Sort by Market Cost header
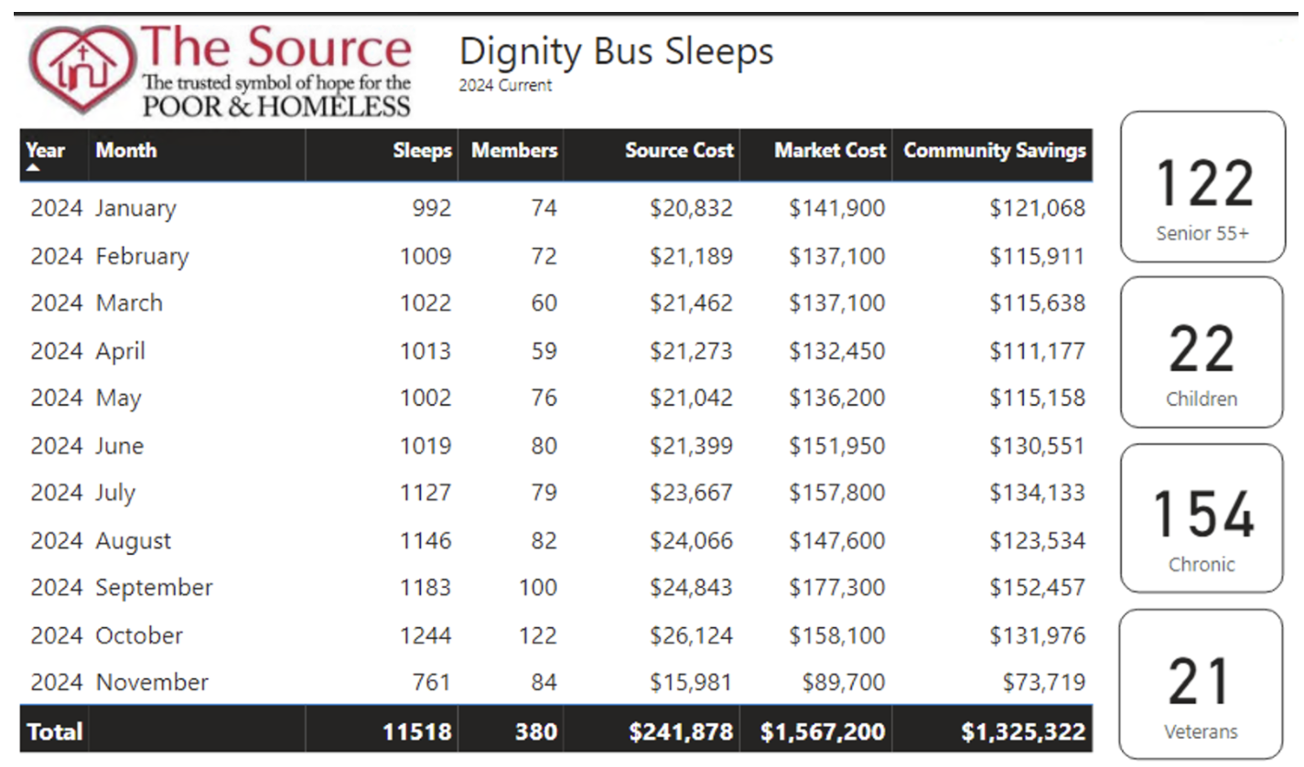The width and height of the screenshot is (1304, 767). pos(830,151)
